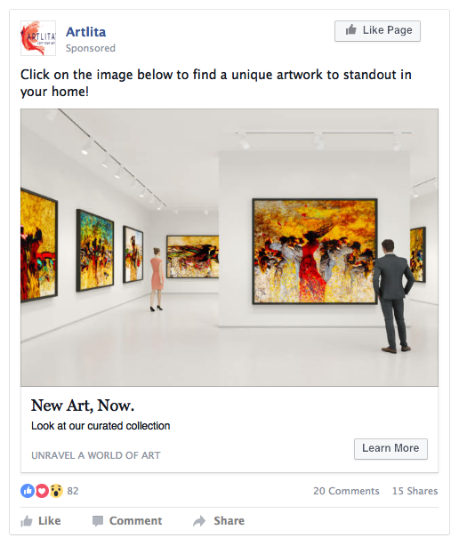Click the speech bubble Comment icon
The image size is (459, 554).
pyautogui.click(x=98, y=521)
